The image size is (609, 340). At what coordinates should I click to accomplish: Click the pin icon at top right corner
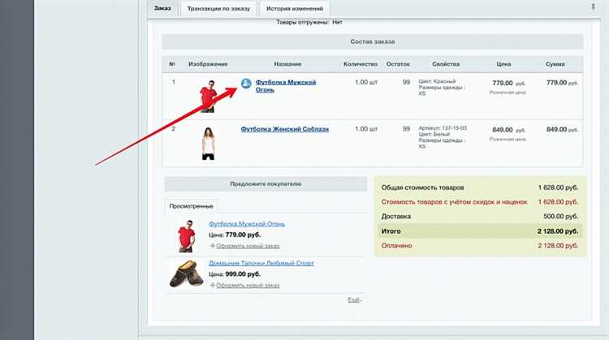pos(593,6)
